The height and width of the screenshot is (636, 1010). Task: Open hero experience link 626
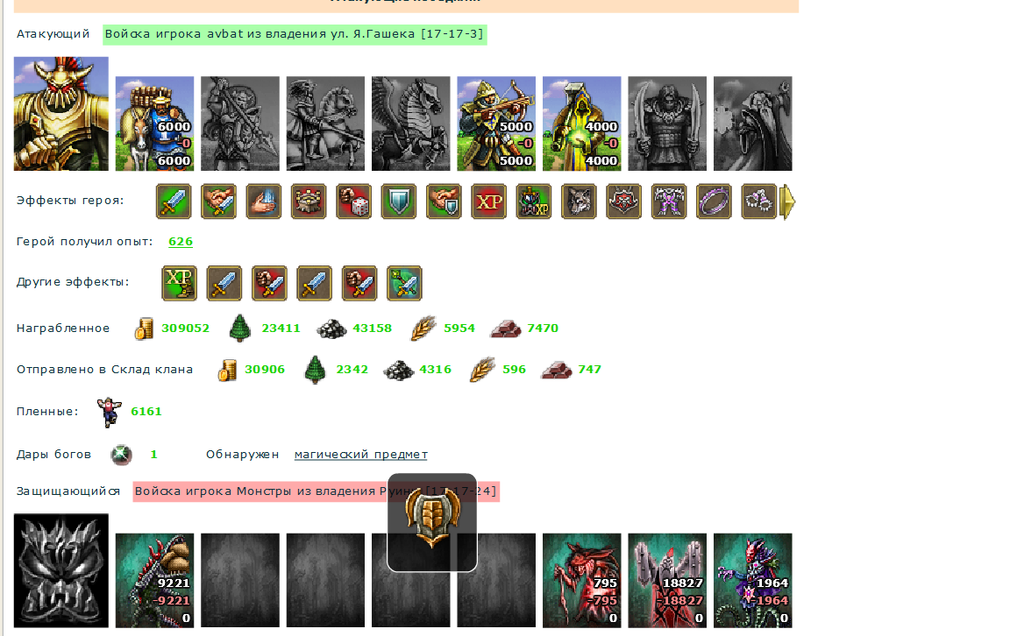coord(181,242)
